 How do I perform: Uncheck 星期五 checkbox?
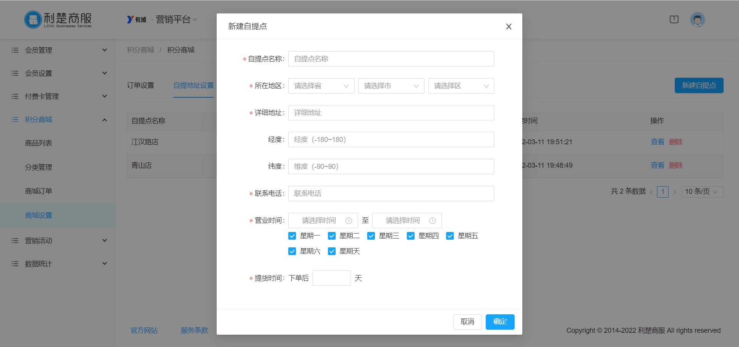click(x=450, y=236)
